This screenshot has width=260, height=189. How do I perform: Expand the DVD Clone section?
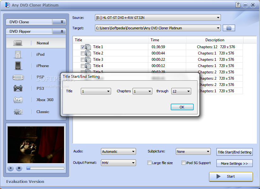[x=62, y=22]
